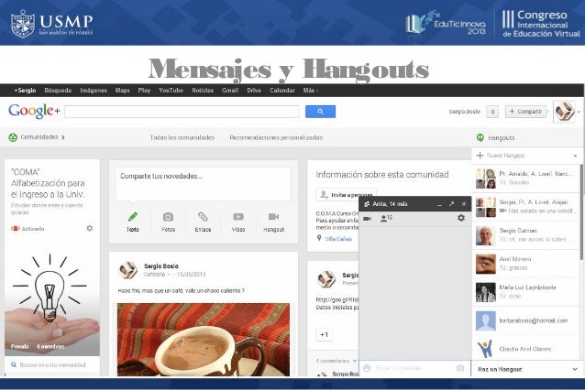Choose the Enlace link icon
This screenshot has width=585, height=390.
[203, 217]
